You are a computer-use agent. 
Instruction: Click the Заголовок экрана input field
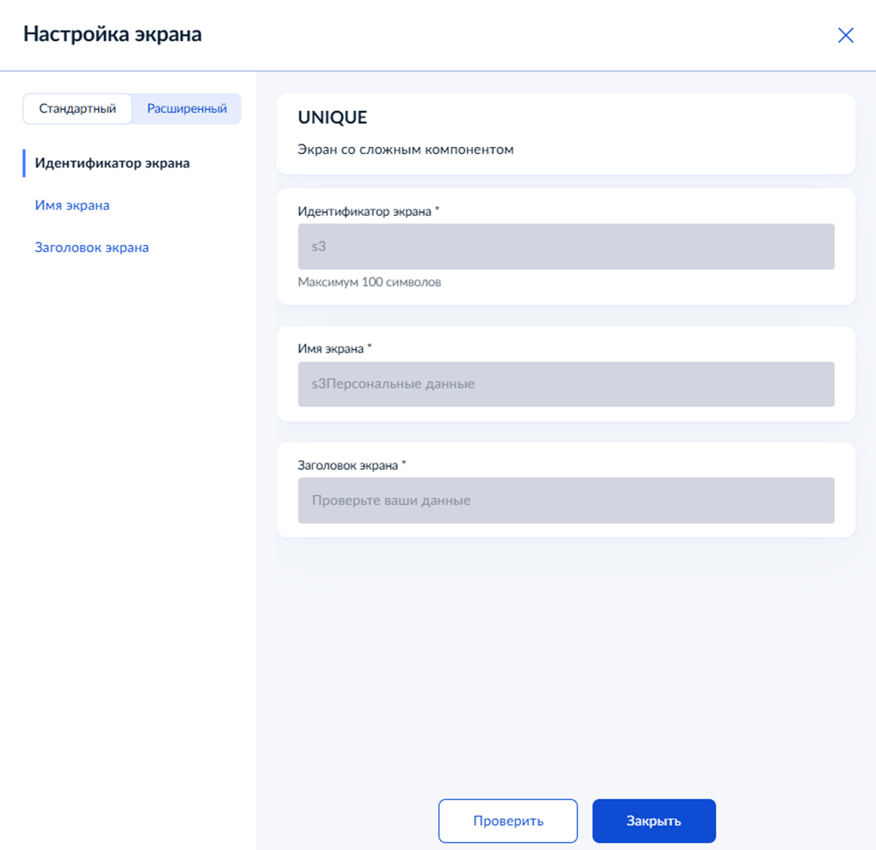click(566, 500)
